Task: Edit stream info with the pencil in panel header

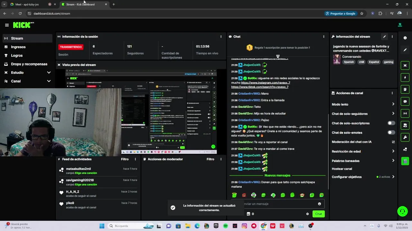Action: click(x=384, y=37)
